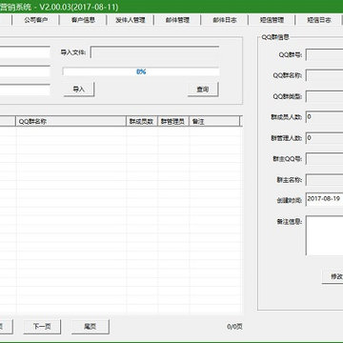Open the 短信管理 tab

(272, 20)
